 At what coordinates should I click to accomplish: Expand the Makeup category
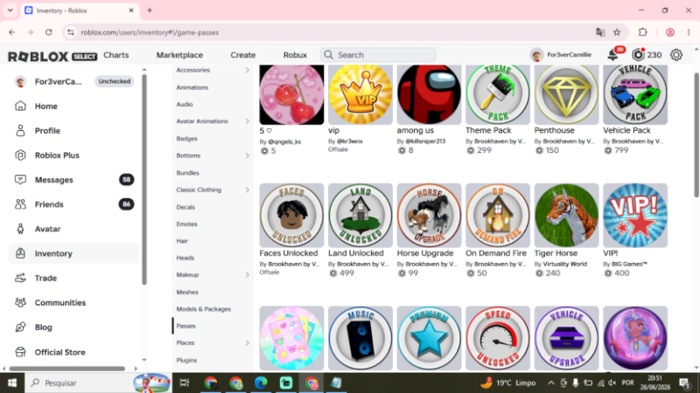tap(248, 275)
